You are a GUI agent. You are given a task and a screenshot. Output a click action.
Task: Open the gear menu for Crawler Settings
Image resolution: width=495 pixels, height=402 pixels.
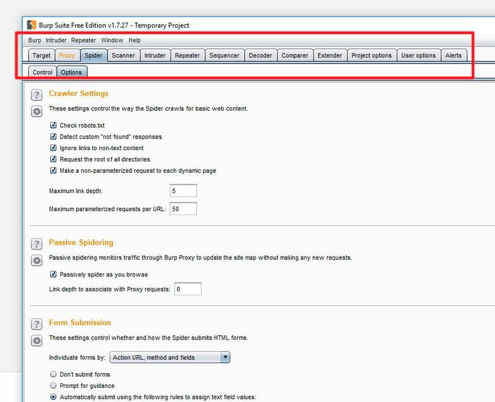tap(37, 111)
